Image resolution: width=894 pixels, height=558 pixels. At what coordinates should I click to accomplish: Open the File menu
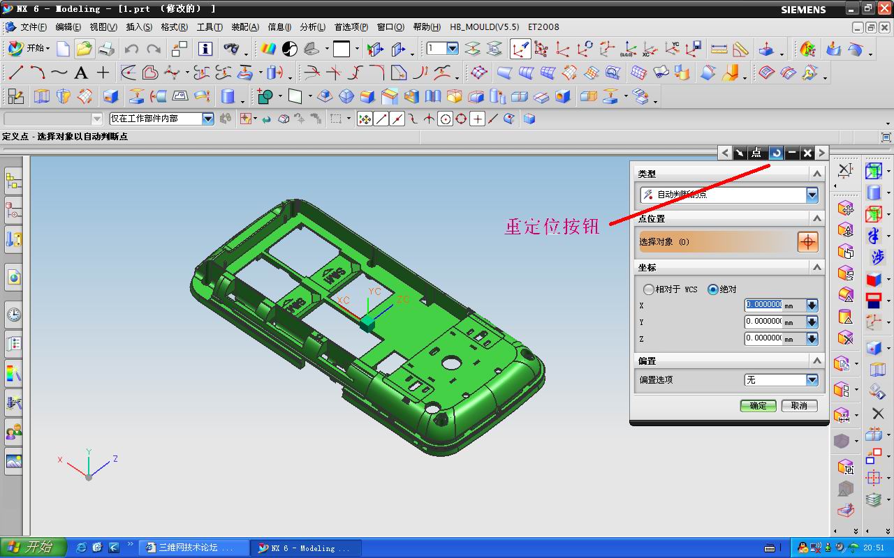click(x=34, y=27)
